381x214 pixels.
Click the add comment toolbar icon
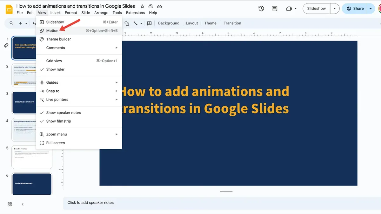point(149,23)
